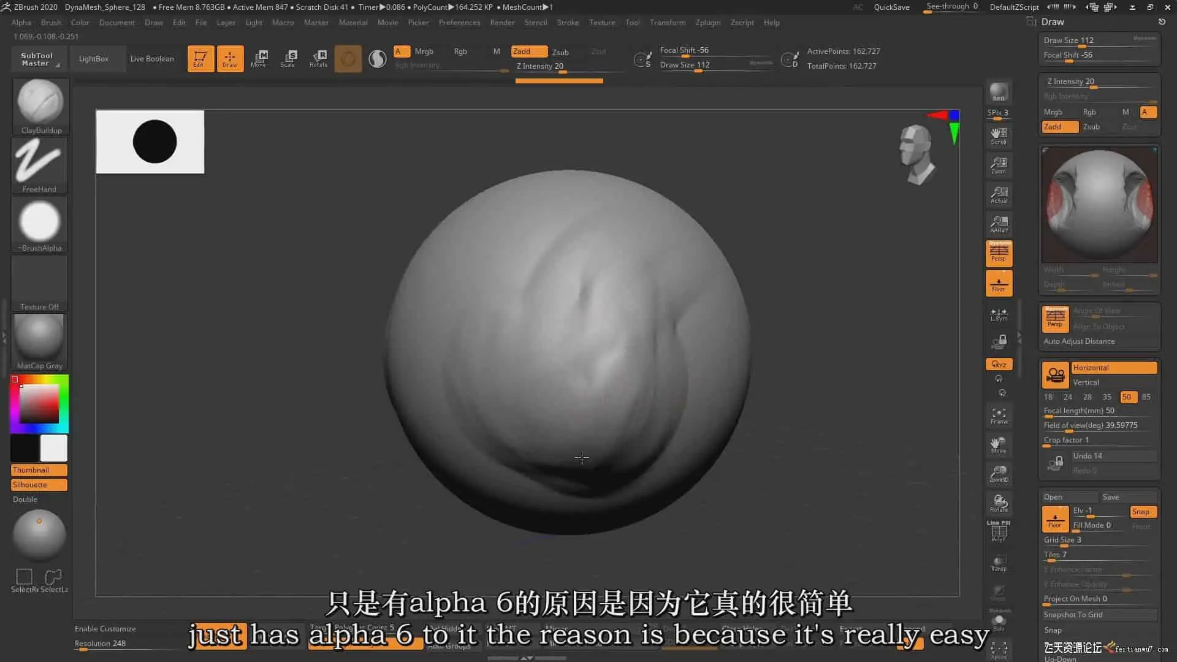This screenshot has width=1177, height=662.
Task: Click the LightBox button
Action: pyautogui.click(x=93, y=59)
